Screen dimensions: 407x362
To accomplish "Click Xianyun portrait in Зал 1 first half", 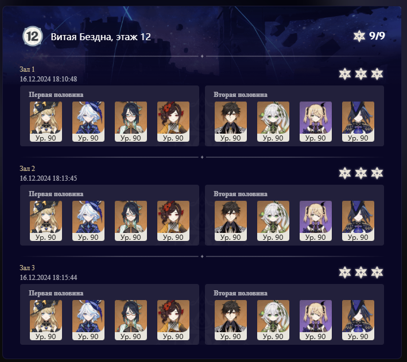I will 131,122.
